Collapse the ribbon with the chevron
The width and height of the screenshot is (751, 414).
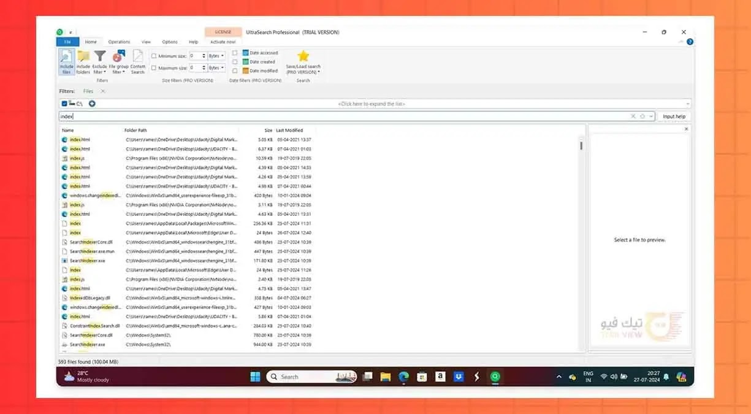pos(682,42)
